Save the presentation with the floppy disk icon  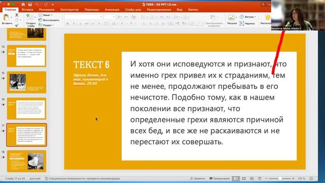point(30,5)
